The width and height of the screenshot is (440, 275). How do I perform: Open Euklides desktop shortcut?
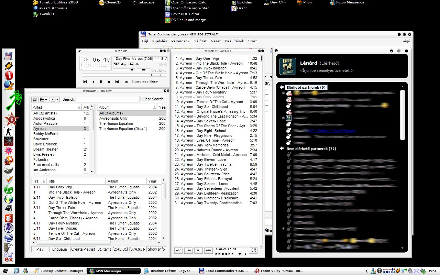(x=241, y=2)
